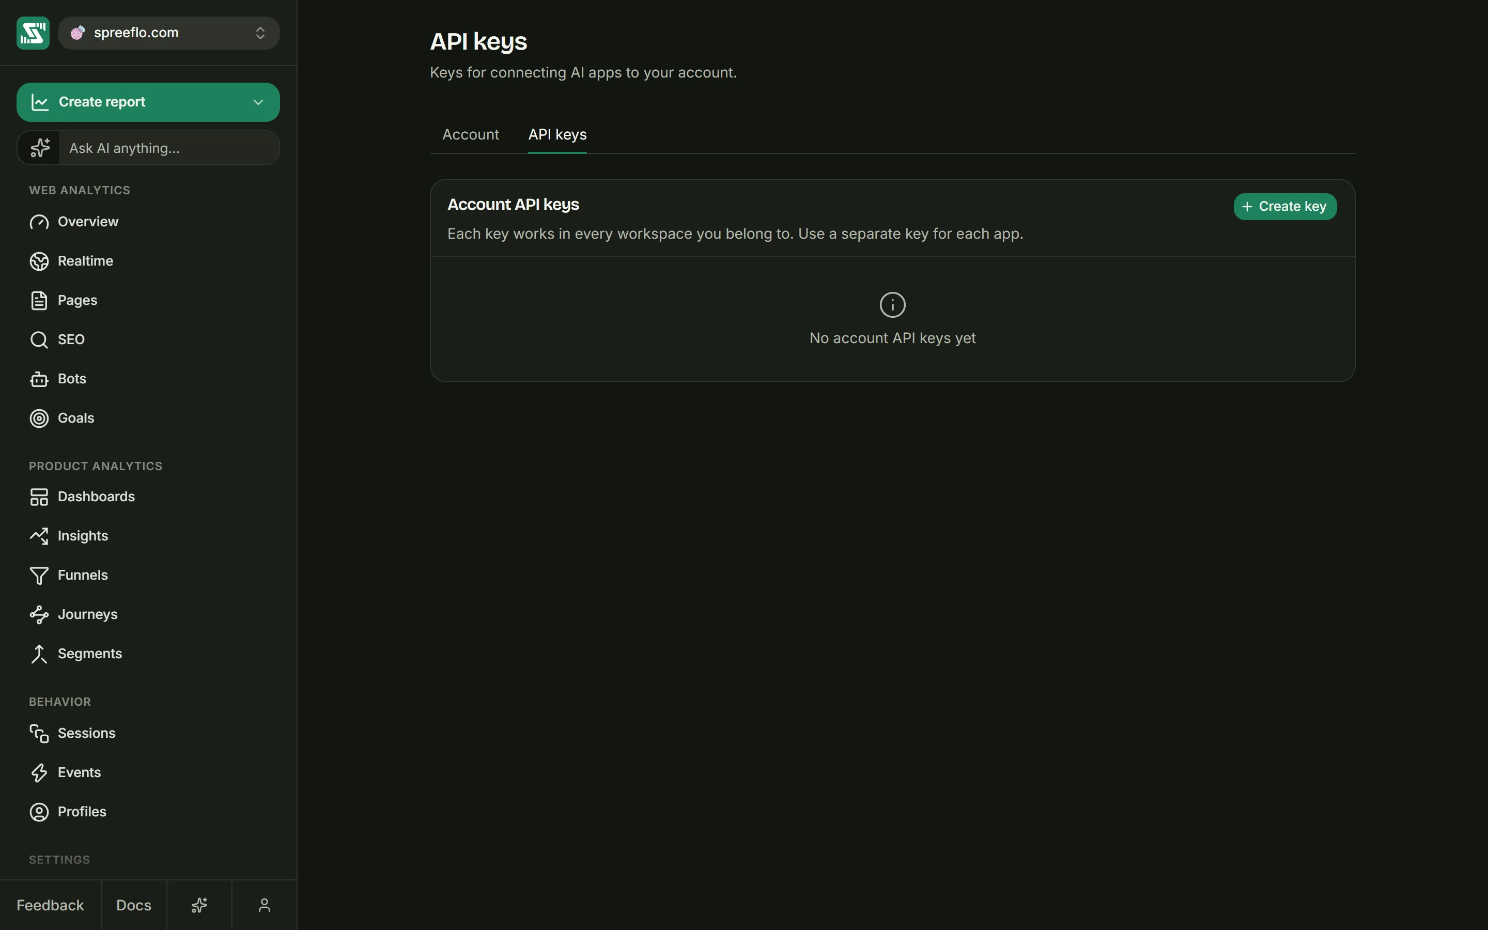The height and width of the screenshot is (930, 1488).
Task: Open the spreeflo.com workspace switcher
Action: point(168,33)
